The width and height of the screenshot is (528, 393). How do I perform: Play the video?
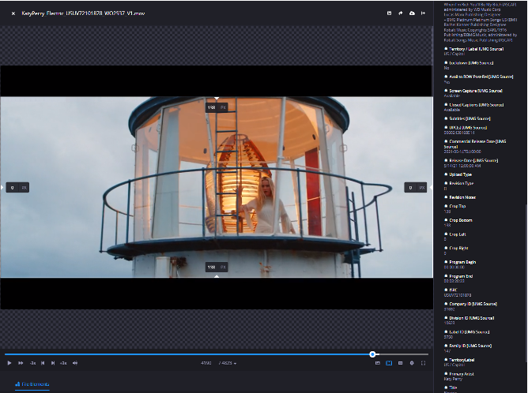coord(9,363)
